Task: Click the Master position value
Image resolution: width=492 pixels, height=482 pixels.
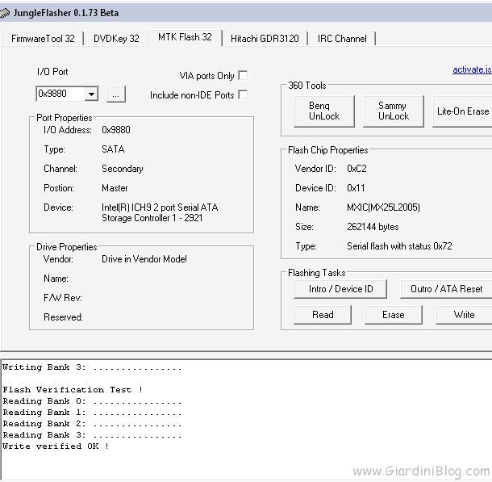Action: [x=115, y=188]
